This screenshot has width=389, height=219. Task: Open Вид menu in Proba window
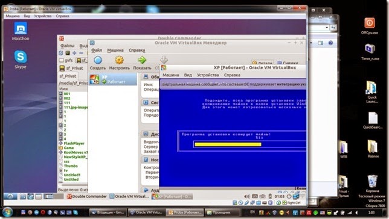click(x=27, y=16)
